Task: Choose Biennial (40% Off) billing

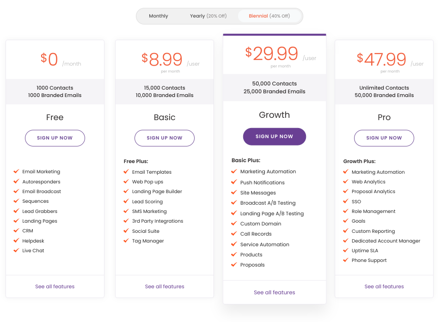Action: 269,16
